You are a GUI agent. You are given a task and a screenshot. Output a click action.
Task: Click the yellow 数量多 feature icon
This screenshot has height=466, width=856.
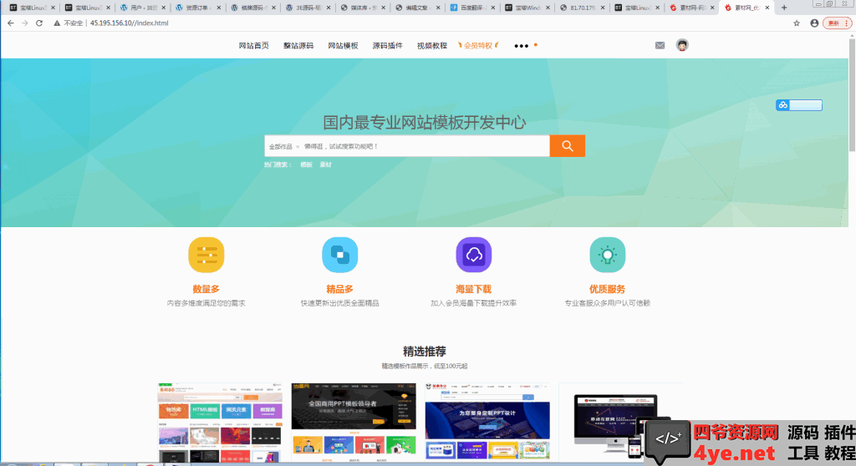[206, 255]
